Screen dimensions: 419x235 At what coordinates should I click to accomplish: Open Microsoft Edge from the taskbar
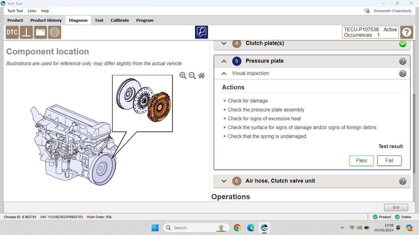251,228
